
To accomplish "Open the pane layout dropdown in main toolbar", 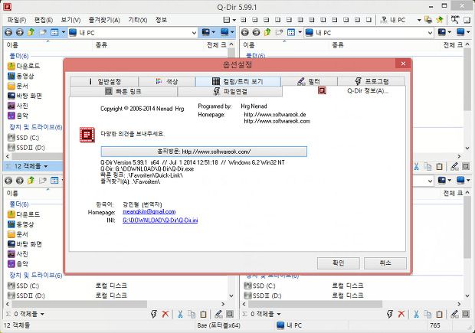I will point(234,20).
